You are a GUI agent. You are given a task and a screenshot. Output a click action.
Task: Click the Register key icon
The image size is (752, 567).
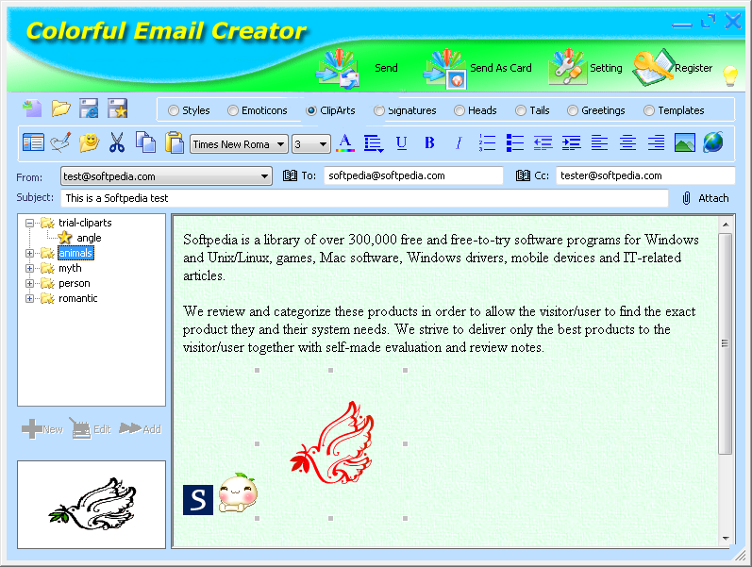coord(654,67)
